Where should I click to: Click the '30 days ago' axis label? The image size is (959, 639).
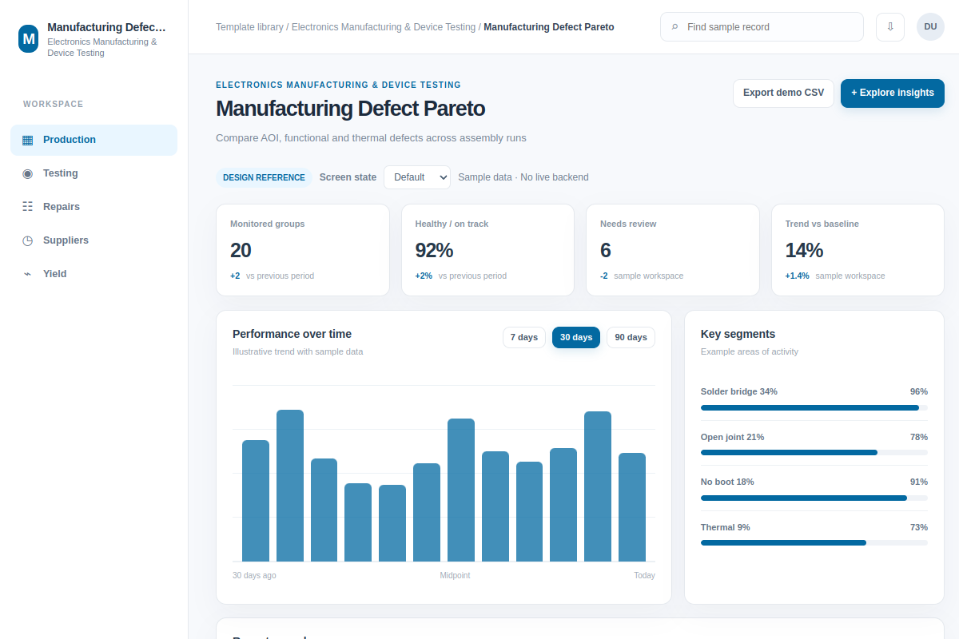point(254,575)
